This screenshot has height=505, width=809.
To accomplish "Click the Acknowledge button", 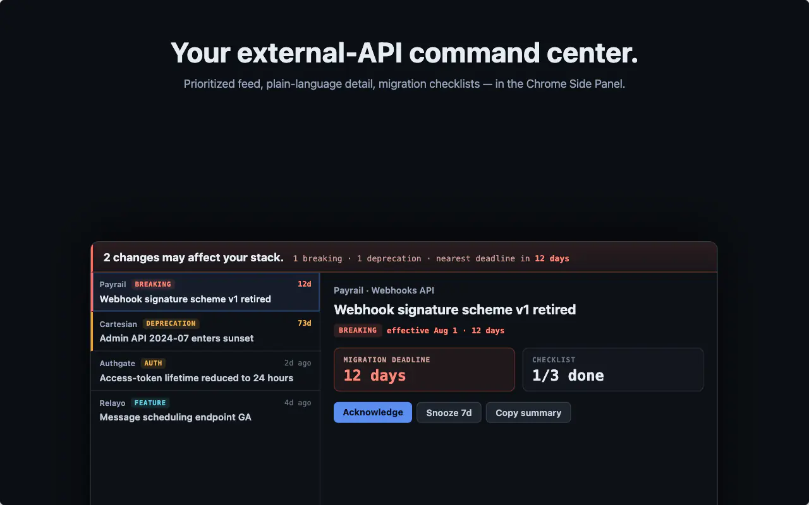I will pyautogui.click(x=373, y=412).
